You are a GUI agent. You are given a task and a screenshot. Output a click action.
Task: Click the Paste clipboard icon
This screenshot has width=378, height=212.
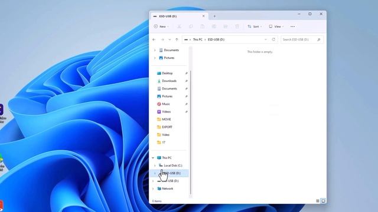click(202, 26)
